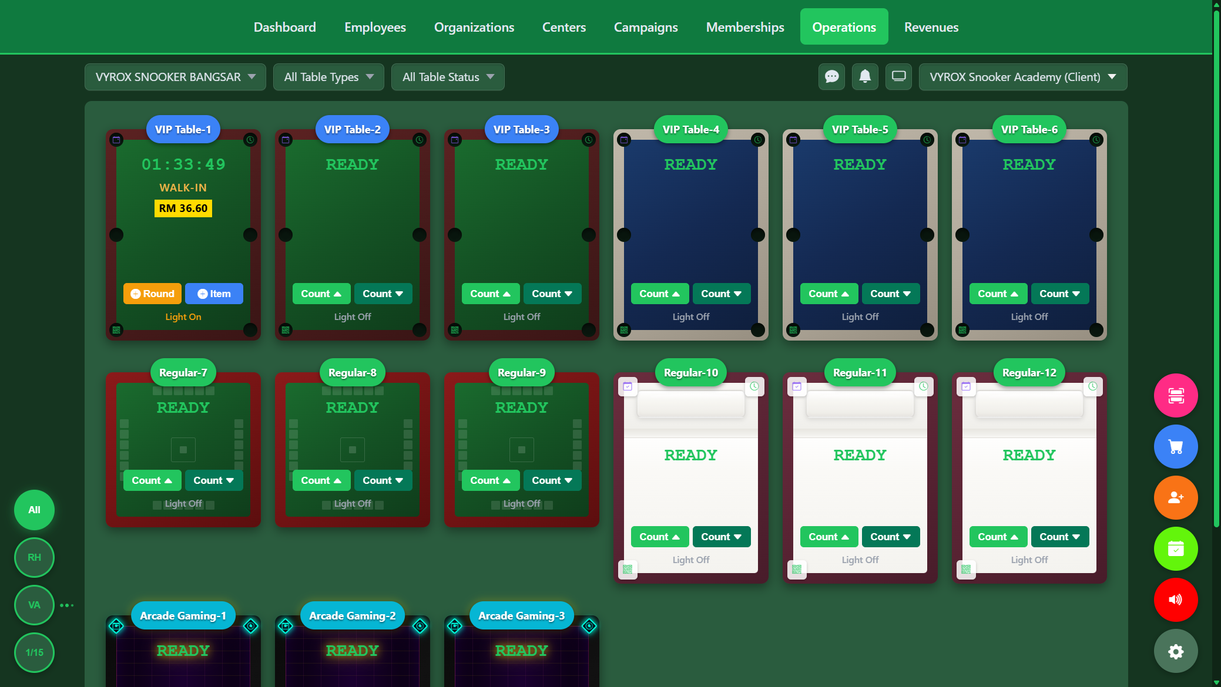Open the blue shopping cart button

(1176, 446)
